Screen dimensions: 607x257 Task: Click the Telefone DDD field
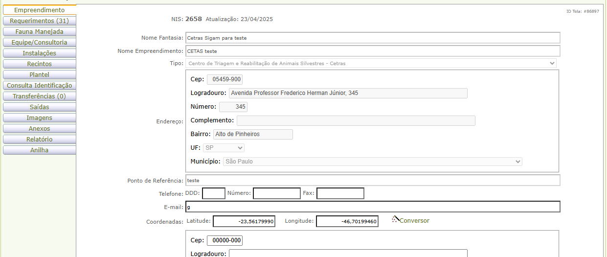point(213,193)
